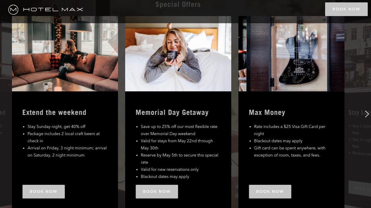Open the Max Money guitar photo

[291, 54]
